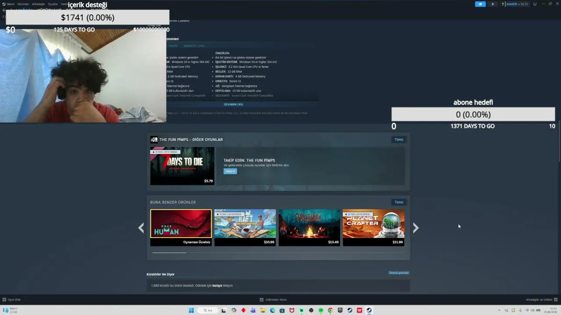Screen dimensions: 561x315
Task: Open the Windows Start menu
Action: (x=191, y=311)
